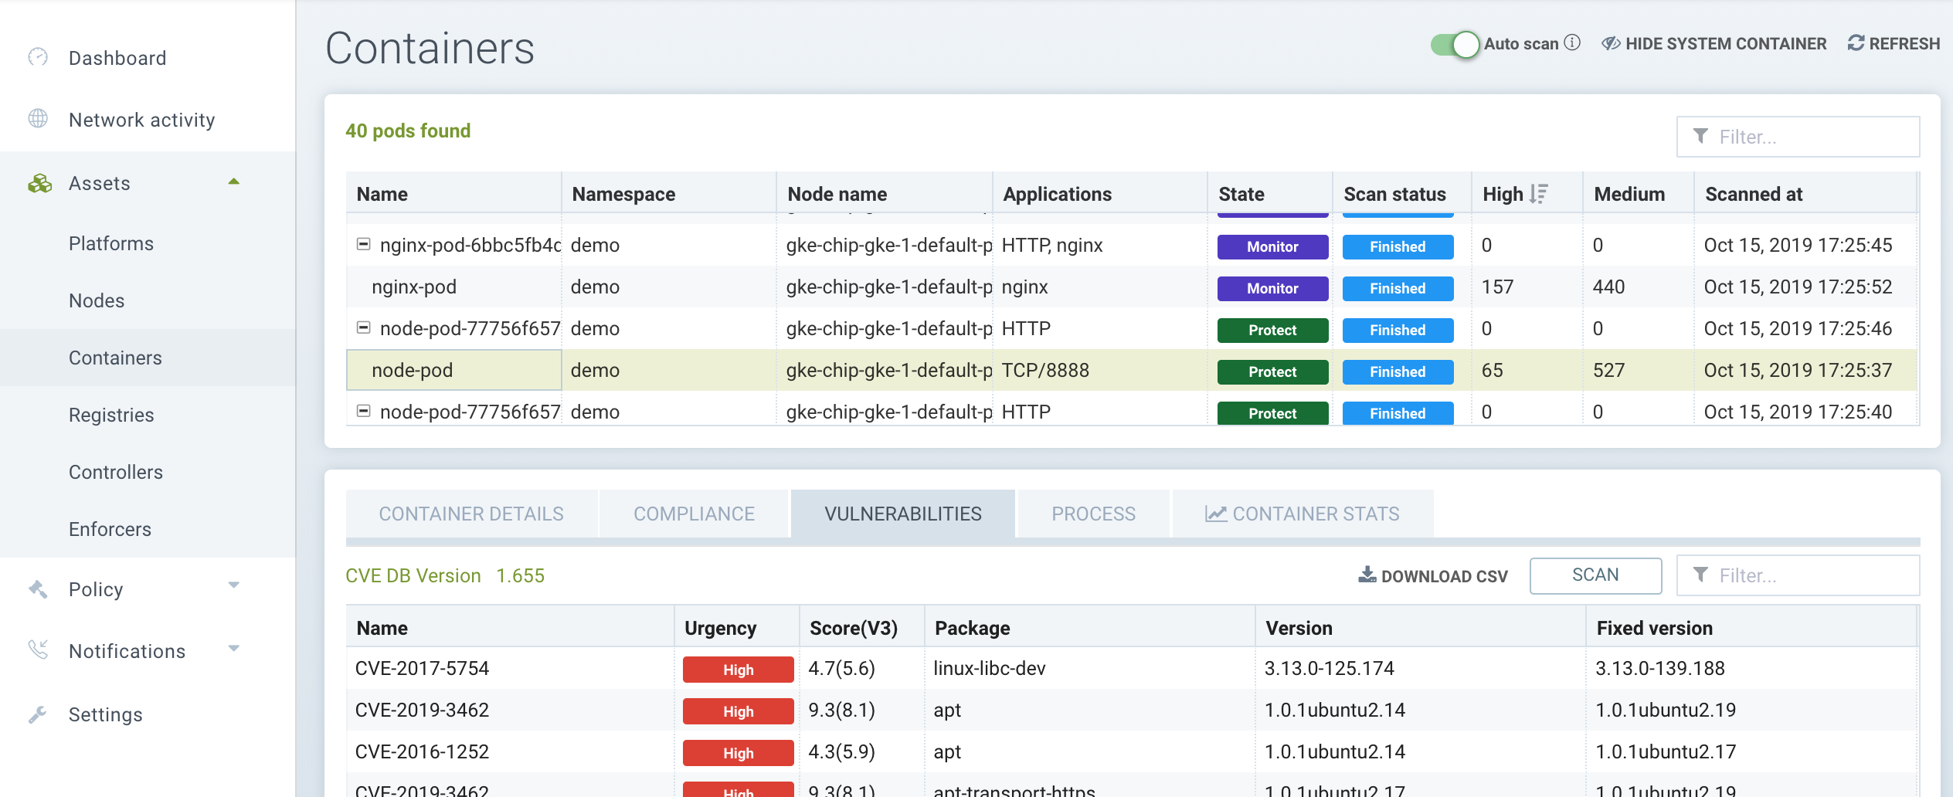Toggle the Auto scan switch
This screenshot has height=797, width=1953.
tap(1455, 44)
